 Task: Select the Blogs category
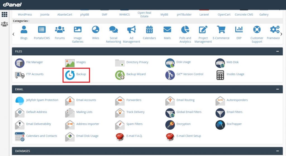(x=24, y=33)
